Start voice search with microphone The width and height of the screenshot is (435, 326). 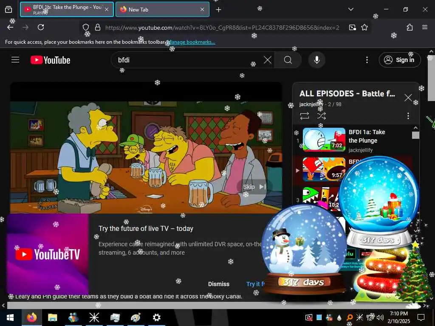317,60
